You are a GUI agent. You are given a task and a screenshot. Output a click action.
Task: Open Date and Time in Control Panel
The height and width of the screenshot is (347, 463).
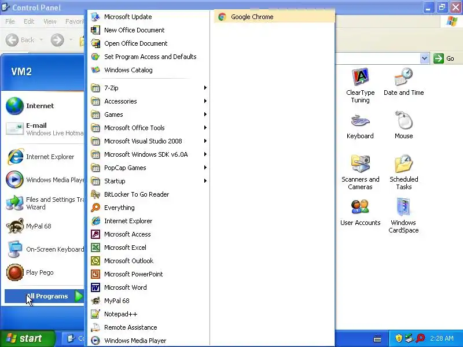(x=403, y=82)
